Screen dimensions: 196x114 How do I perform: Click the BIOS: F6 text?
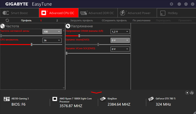(19, 104)
